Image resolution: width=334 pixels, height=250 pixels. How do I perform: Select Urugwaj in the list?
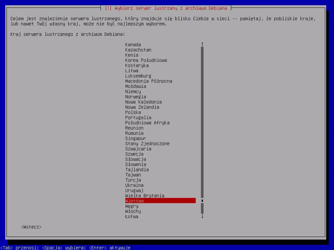[160, 190]
